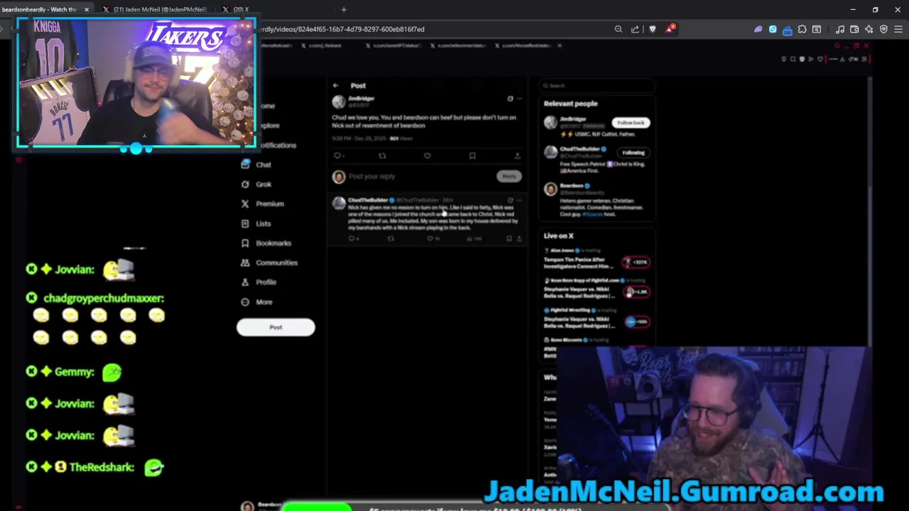Like ChudTheBuilder's reply
Image resolution: width=909 pixels, height=511 pixels.
(x=430, y=238)
